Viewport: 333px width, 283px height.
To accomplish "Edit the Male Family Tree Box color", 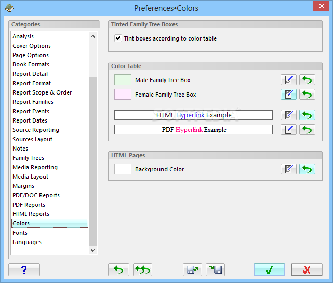I will tap(288, 80).
